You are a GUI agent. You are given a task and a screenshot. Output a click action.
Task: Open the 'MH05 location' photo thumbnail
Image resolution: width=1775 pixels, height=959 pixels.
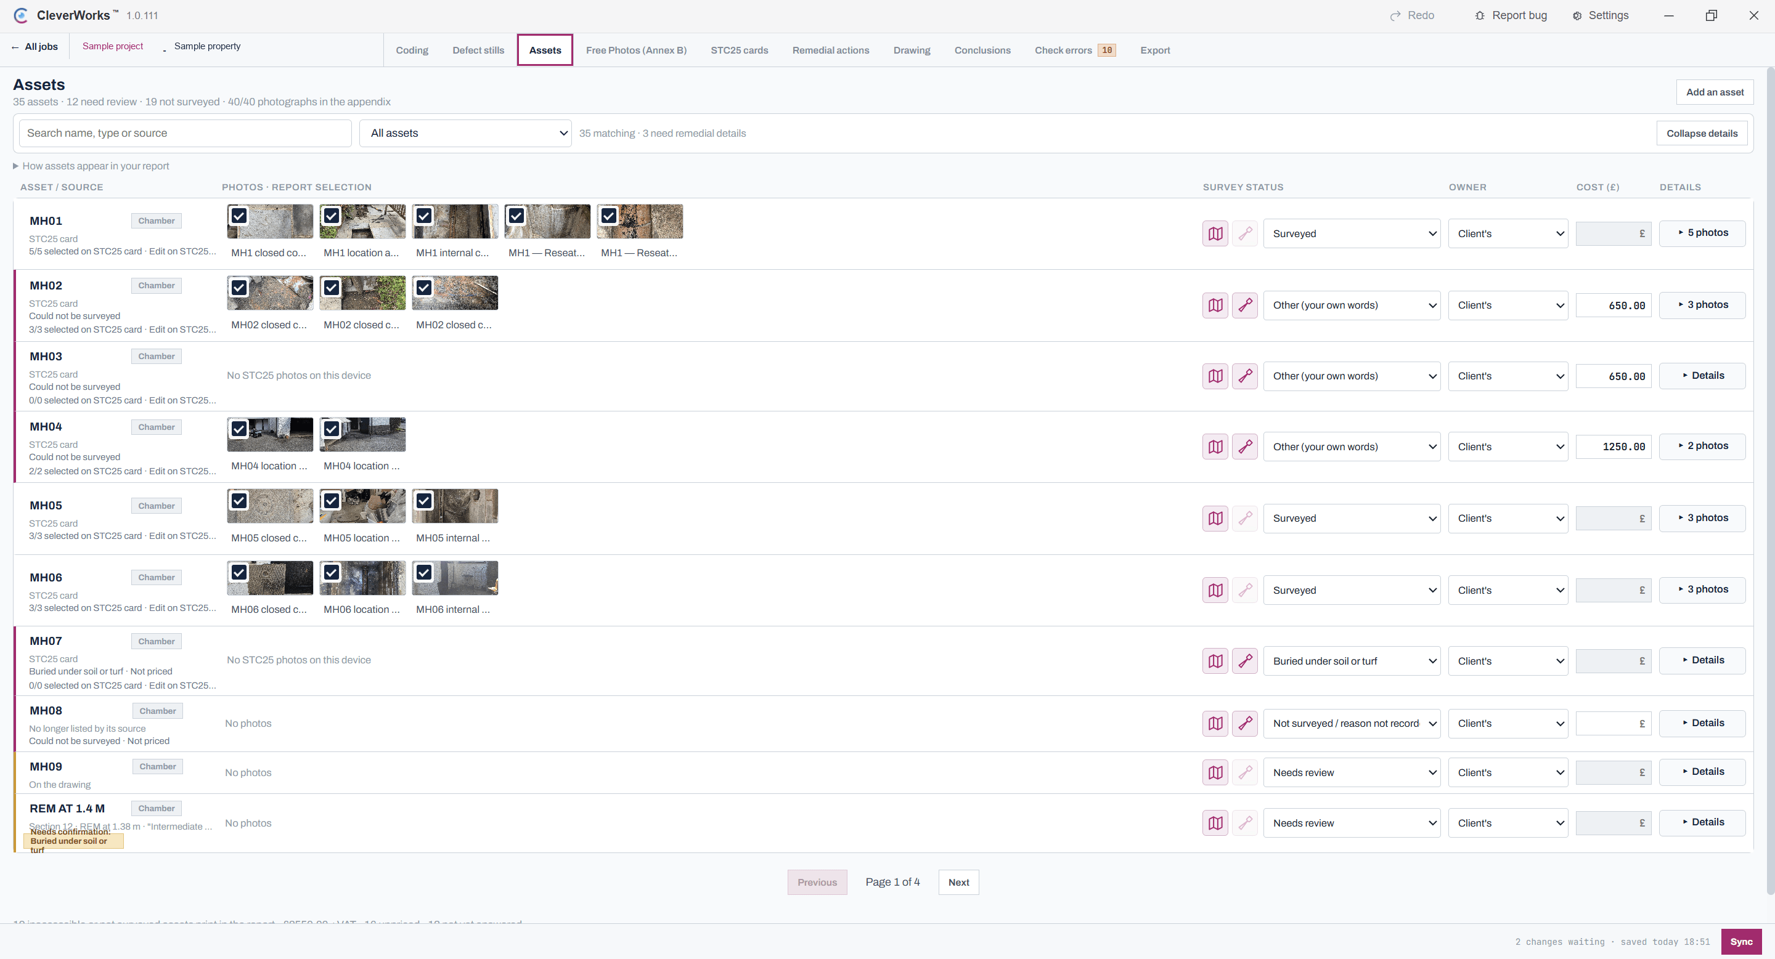tap(362, 506)
